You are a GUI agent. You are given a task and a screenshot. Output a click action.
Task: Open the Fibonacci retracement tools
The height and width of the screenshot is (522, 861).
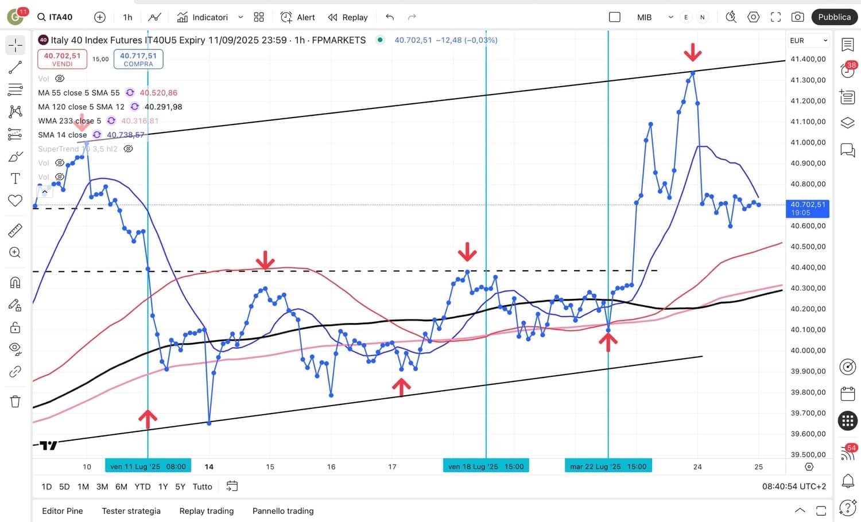15,89
